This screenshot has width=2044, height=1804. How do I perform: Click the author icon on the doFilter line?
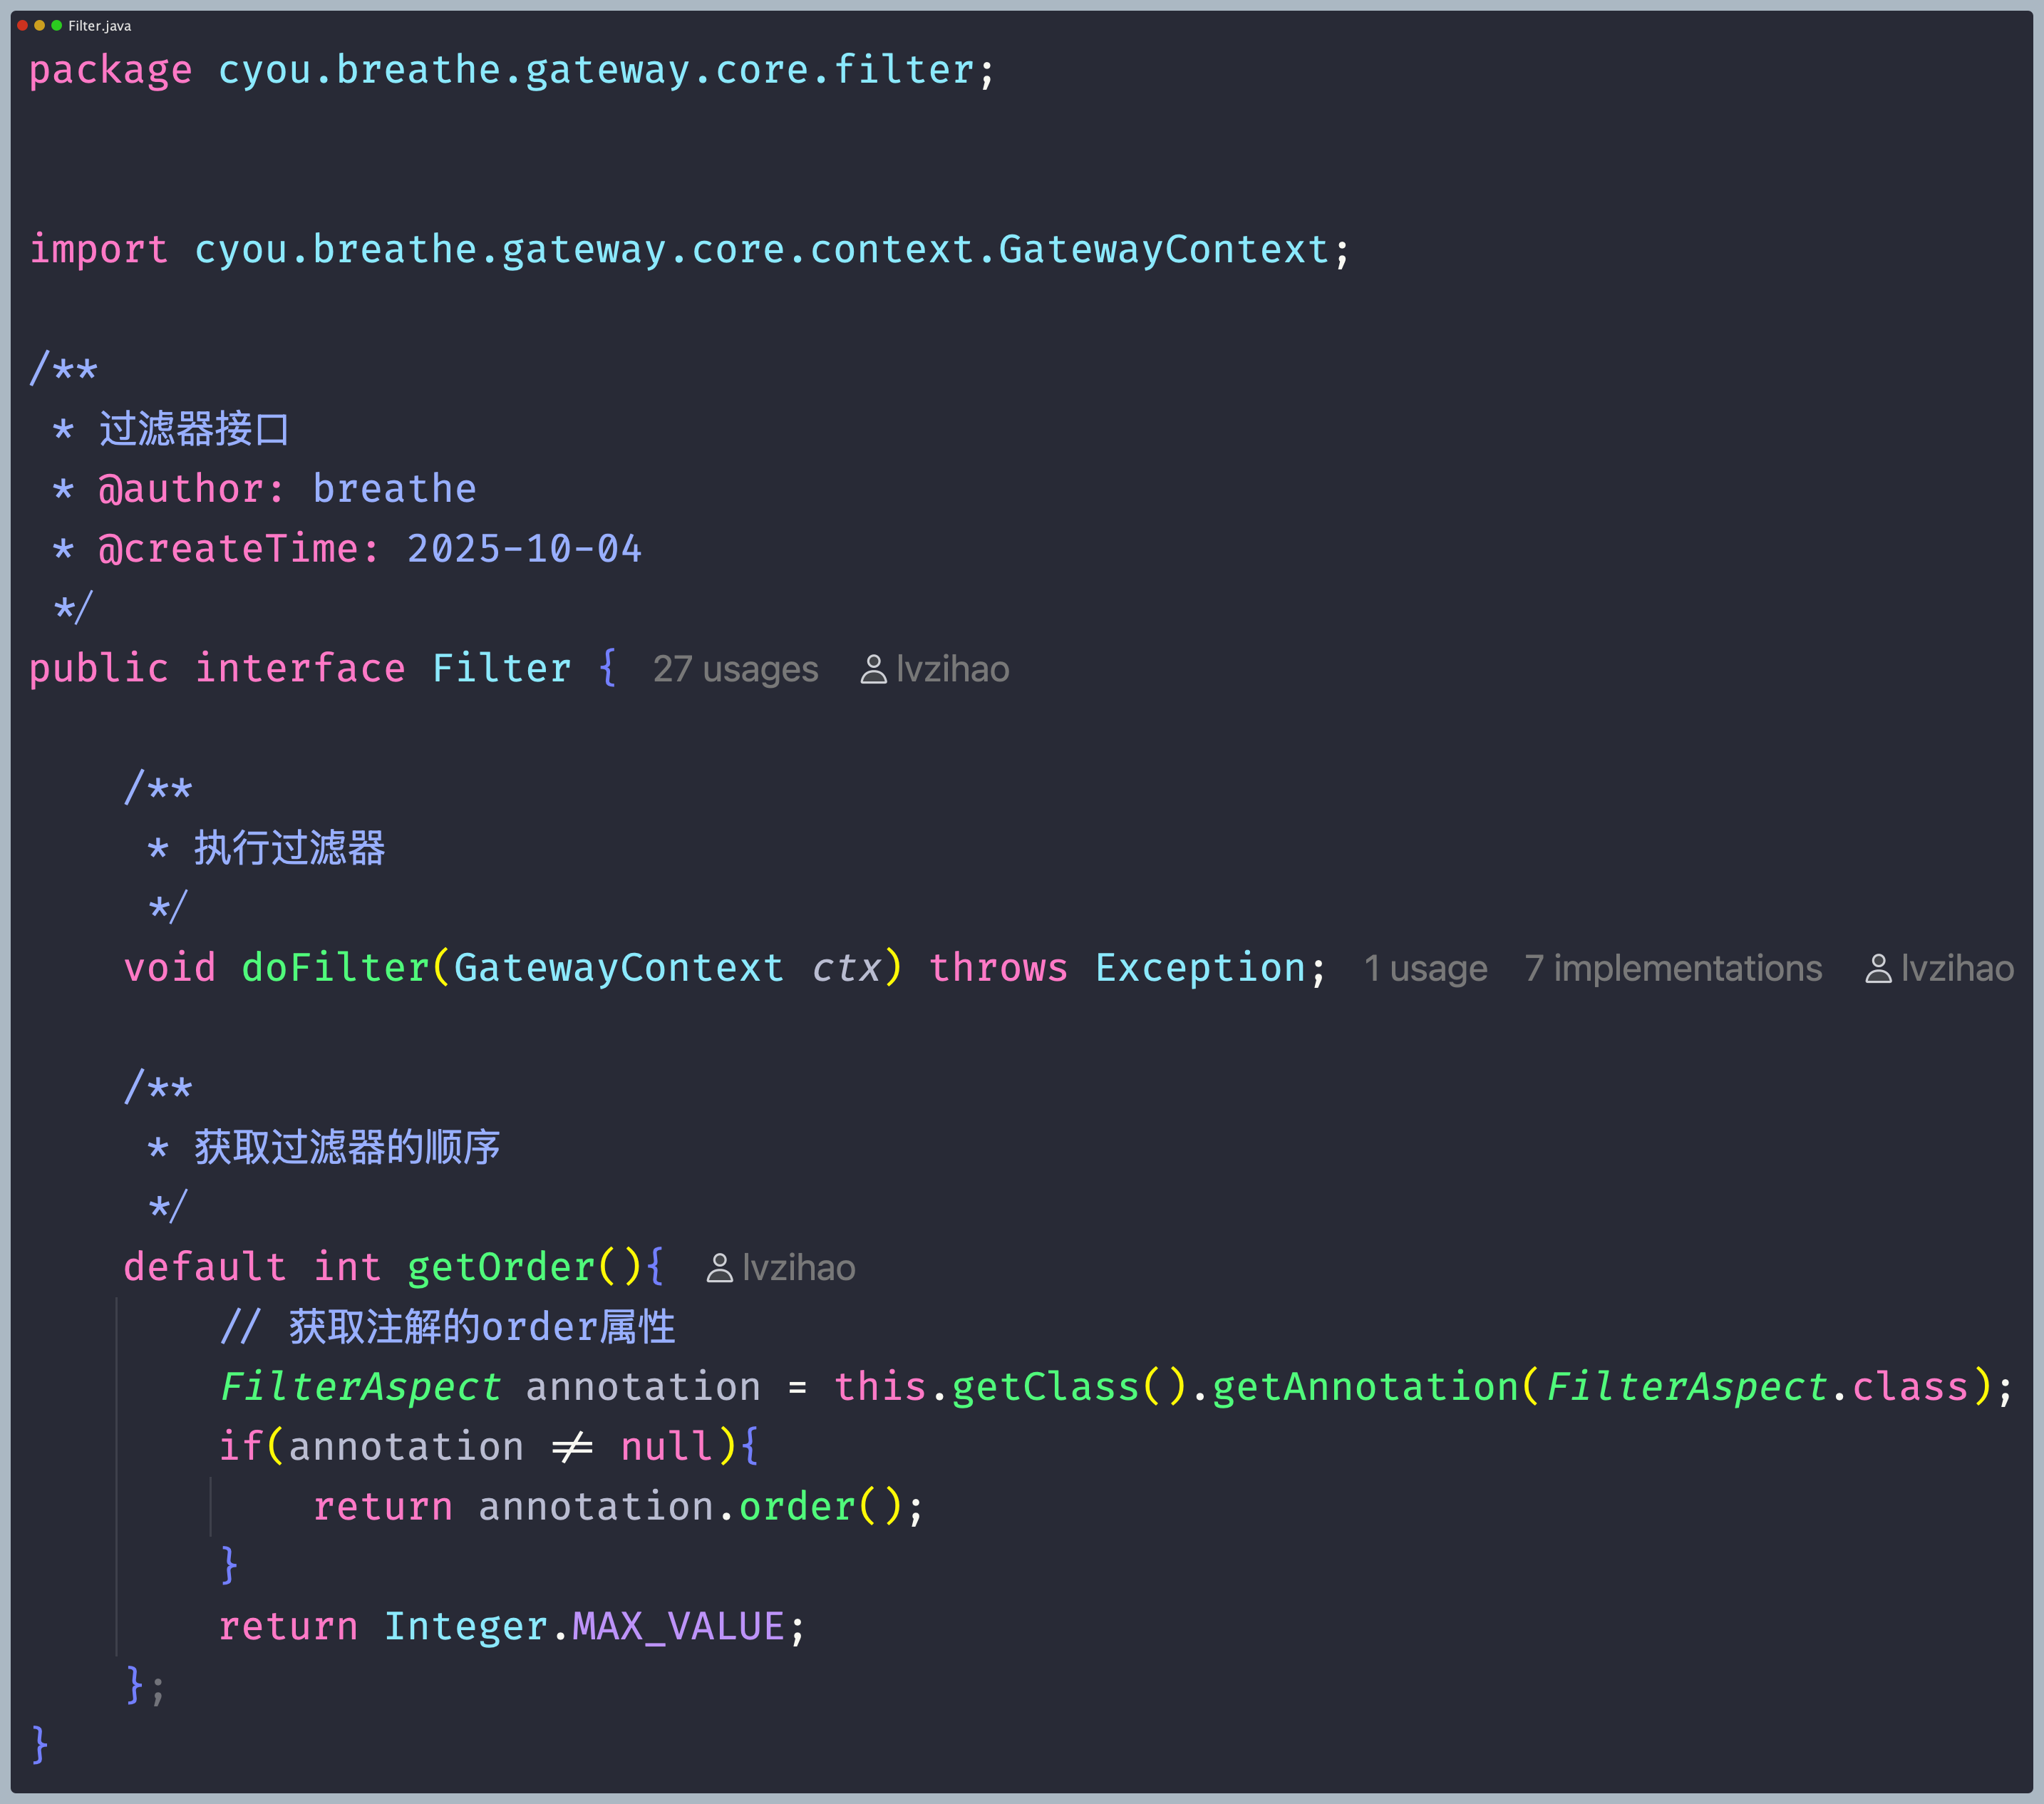point(1878,968)
